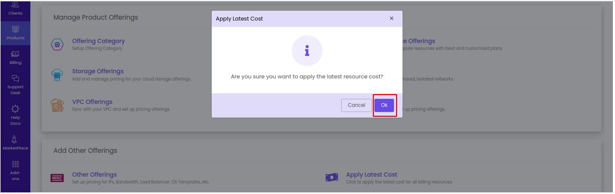Click the Manage Product Offerings heading
The image size is (615, 194).
pos(96,17)
